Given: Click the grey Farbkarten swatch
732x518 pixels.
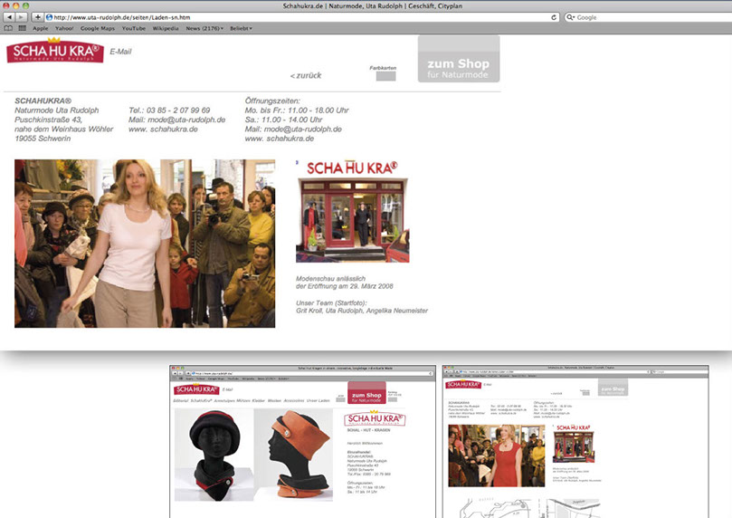Looking at the screenshot, I should pos(385,76).
